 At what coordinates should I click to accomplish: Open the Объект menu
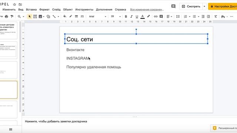[68, 10]
